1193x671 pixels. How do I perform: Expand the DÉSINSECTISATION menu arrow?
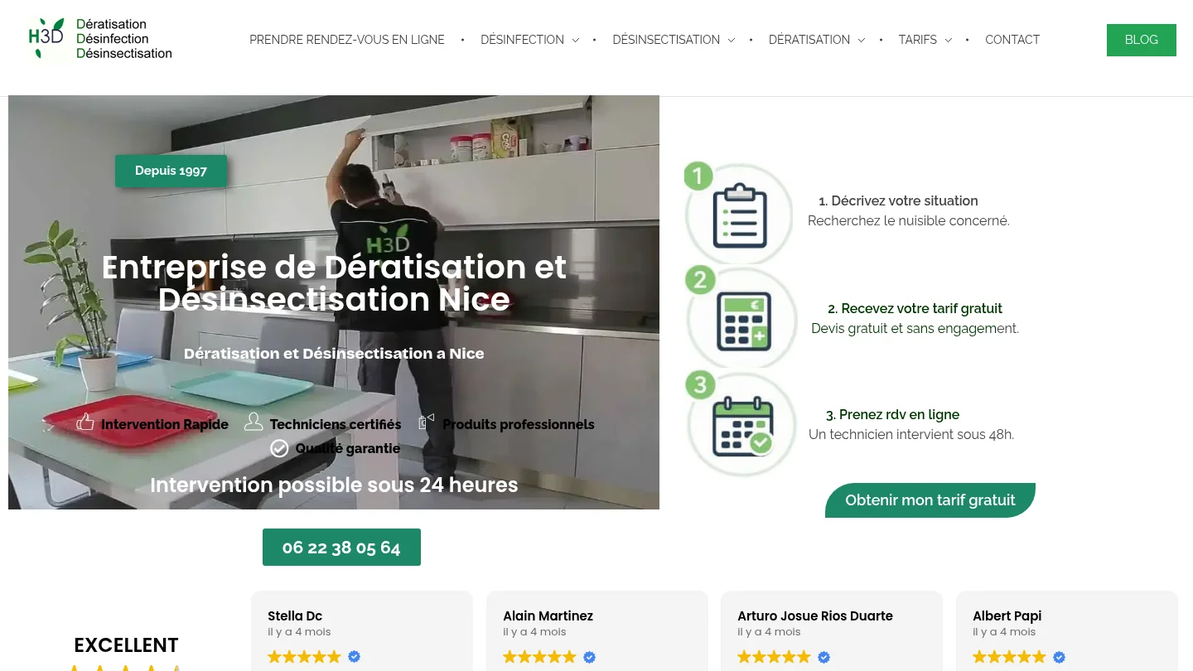point(731,40)
